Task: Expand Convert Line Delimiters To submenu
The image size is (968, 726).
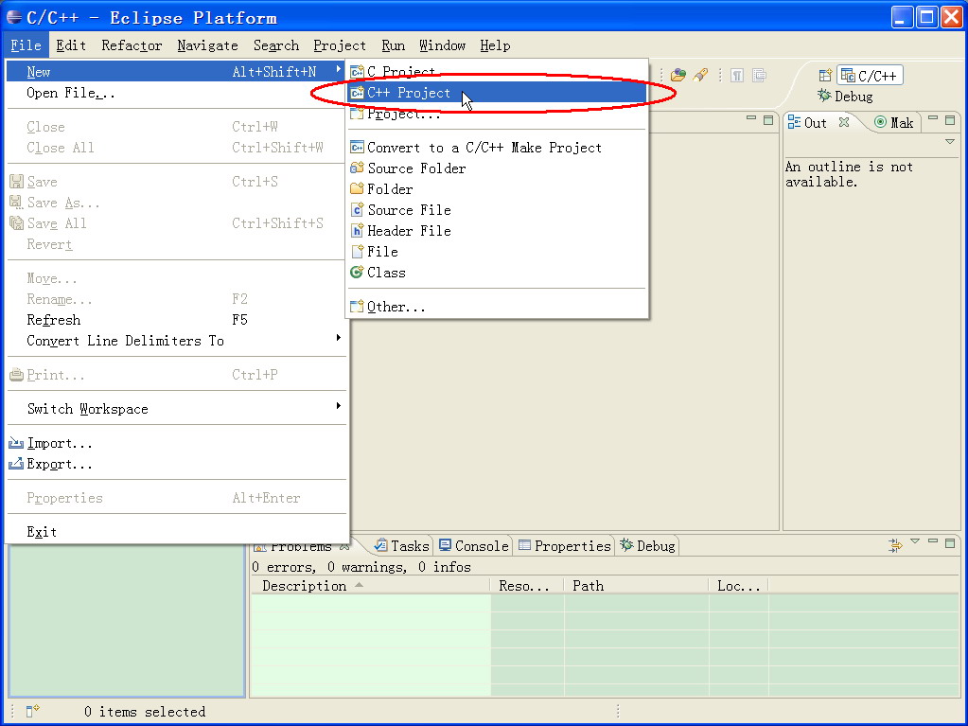Action: point(339,338)
